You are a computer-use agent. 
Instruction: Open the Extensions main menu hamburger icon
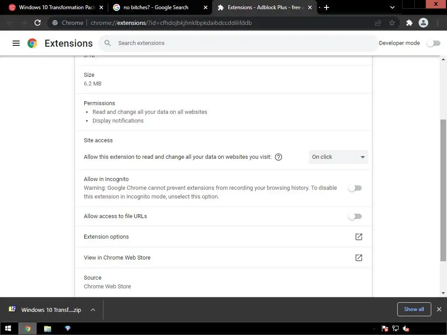click(x=16, y=43)
